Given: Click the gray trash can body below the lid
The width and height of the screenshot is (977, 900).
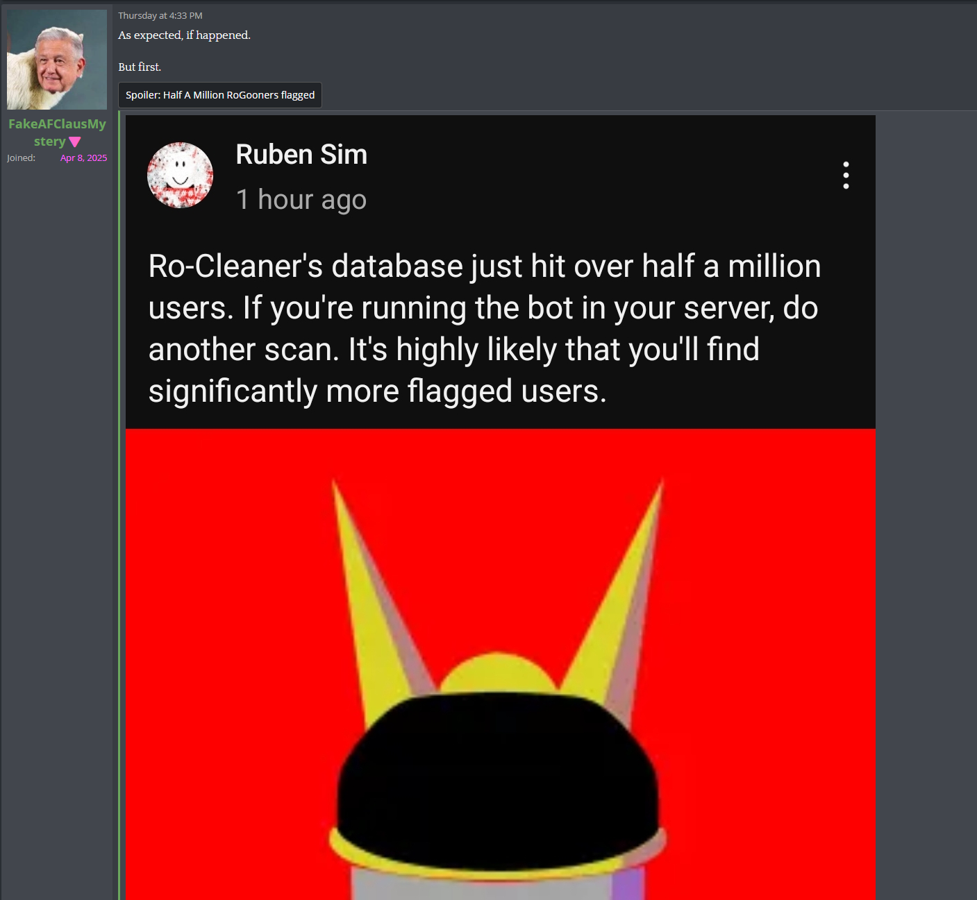Looking at the screenshot, I should (497, 883).
